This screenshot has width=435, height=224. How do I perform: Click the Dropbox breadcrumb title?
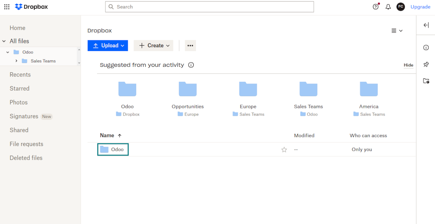100,31
